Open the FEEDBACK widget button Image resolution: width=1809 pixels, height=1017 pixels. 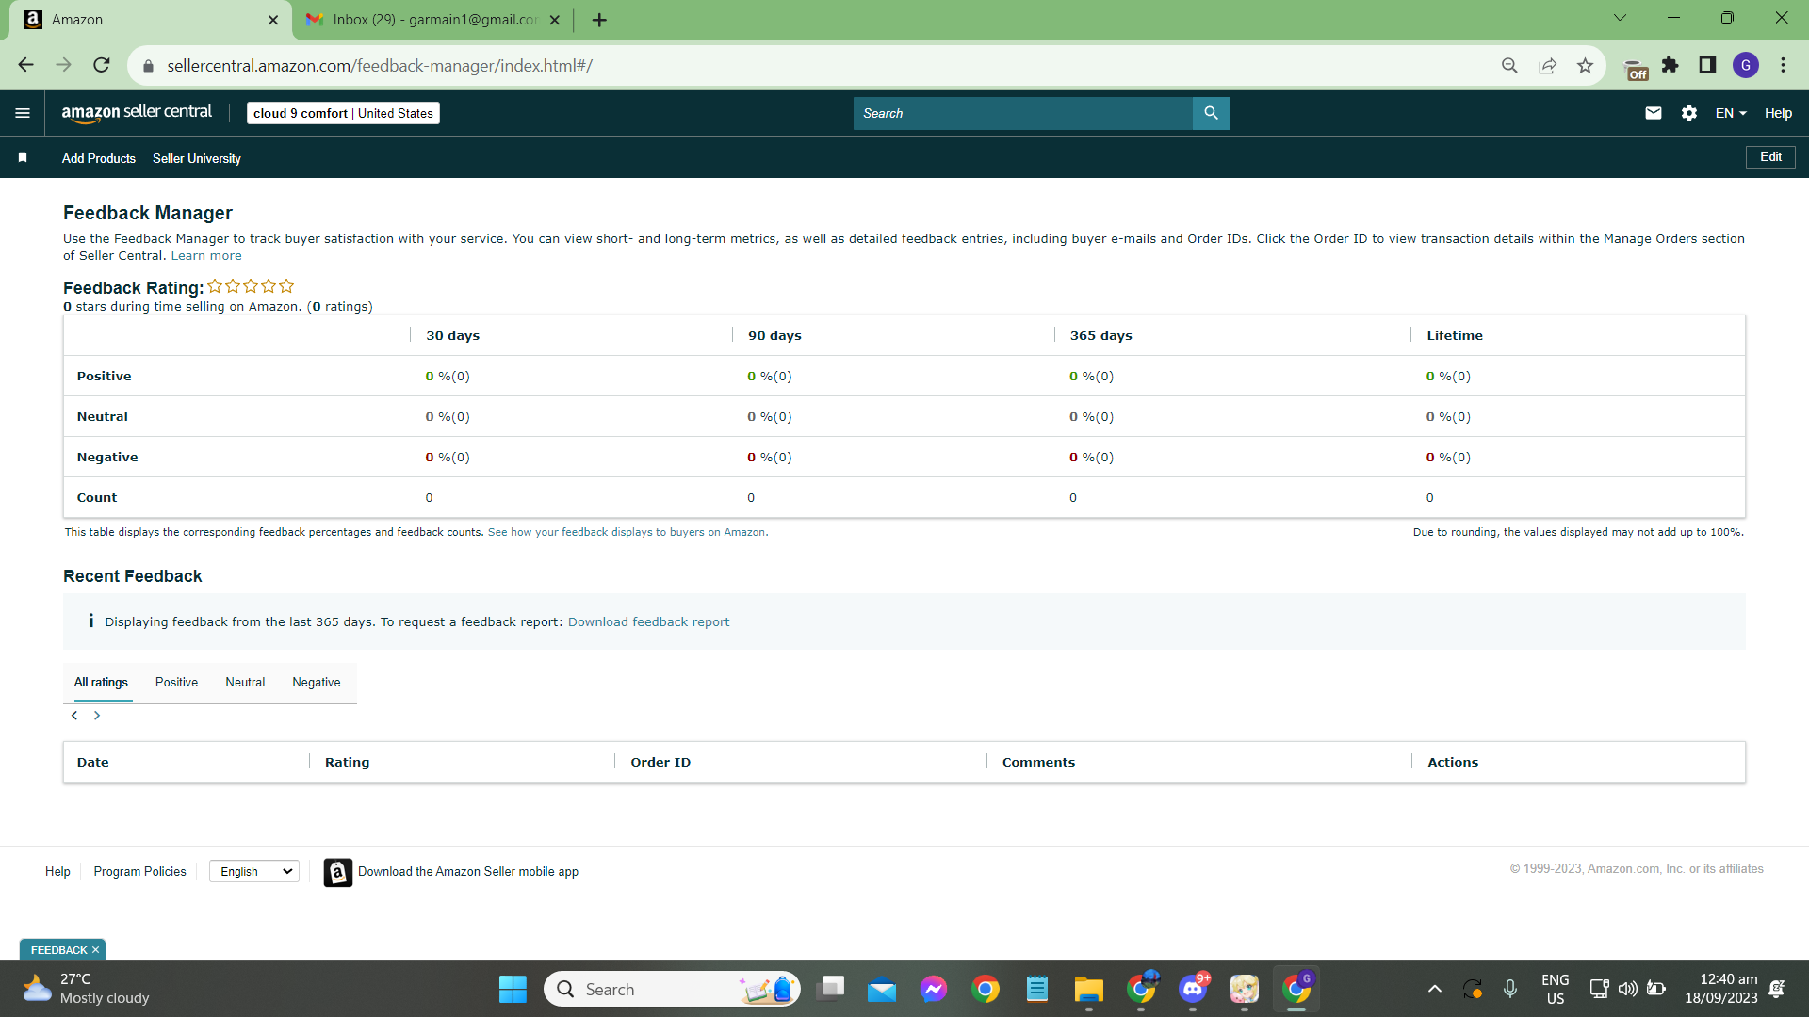58,950
